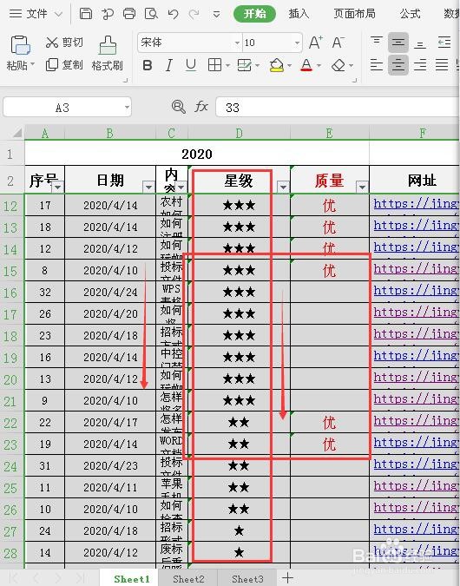This screenshot has width=460, height=586.
Task: Toggle Italic formatting
Action: pos(169,65)
